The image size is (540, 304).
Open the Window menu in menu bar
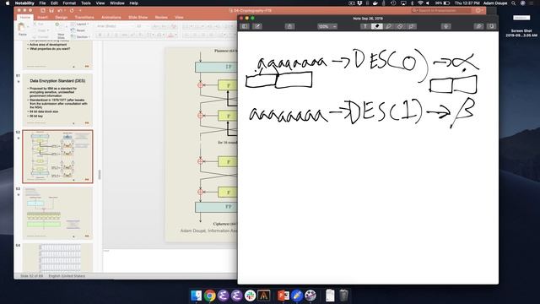[117, 3]
